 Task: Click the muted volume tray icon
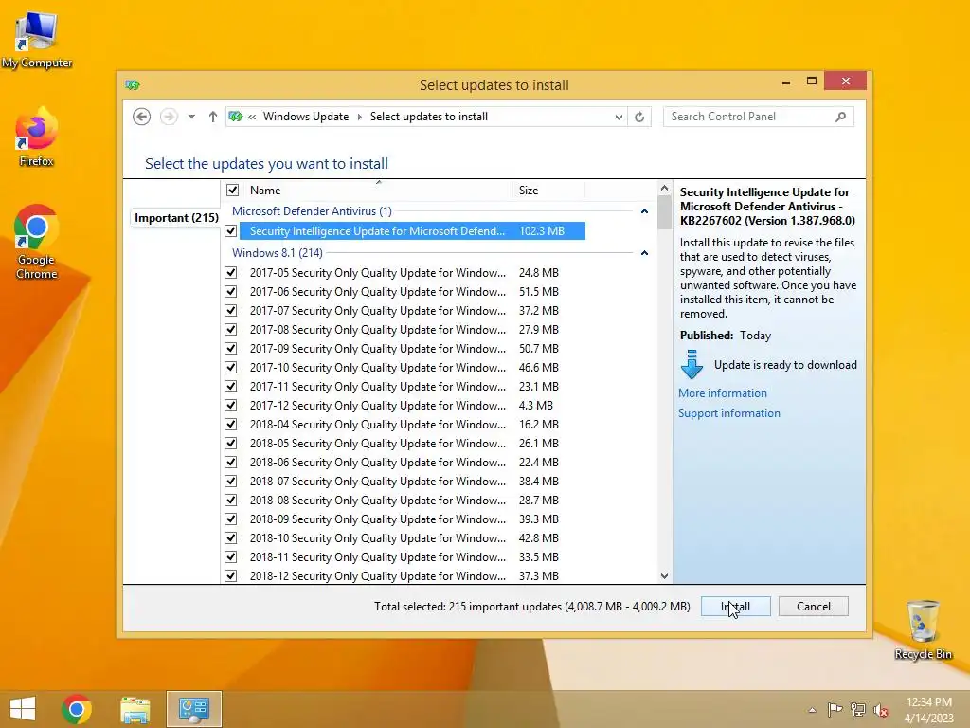click(x=881, y=709)
